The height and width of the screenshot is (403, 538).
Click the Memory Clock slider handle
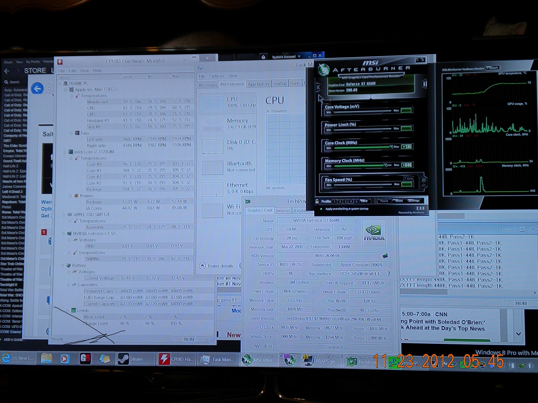385,165
